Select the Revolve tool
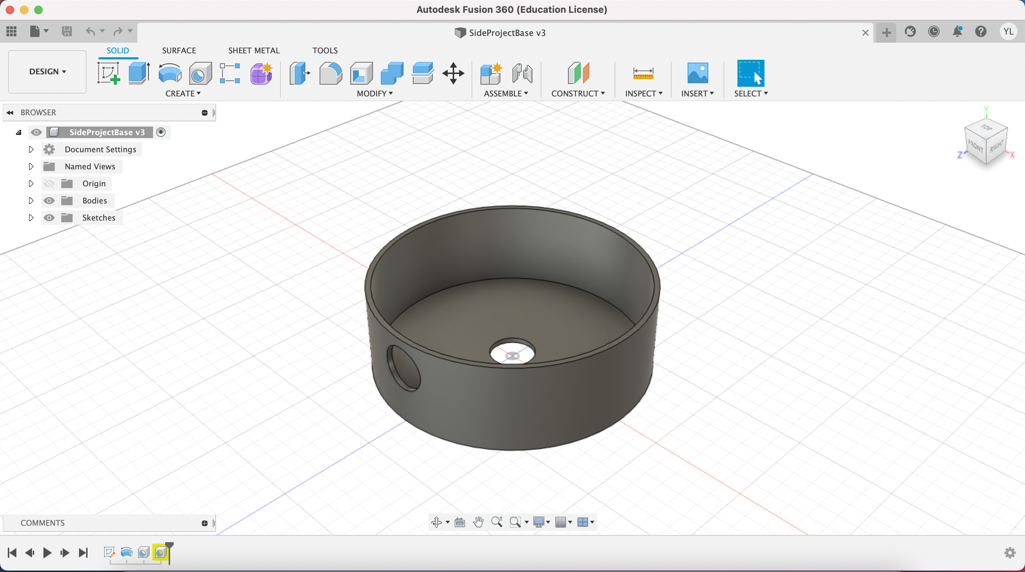 170,73
